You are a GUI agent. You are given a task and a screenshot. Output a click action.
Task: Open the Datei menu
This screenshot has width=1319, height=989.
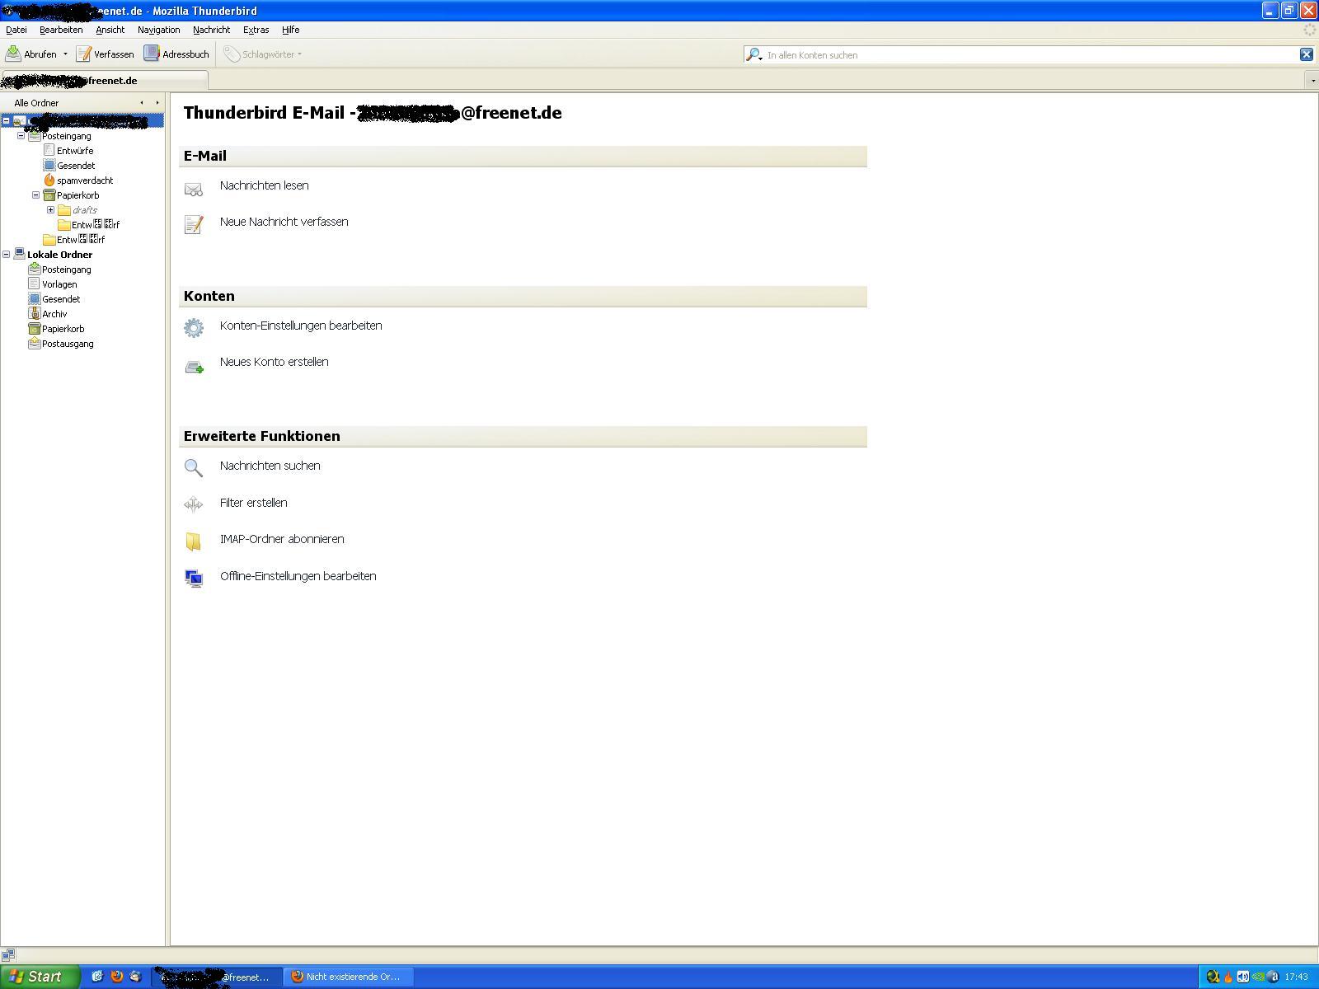click(x=16, y=30)
